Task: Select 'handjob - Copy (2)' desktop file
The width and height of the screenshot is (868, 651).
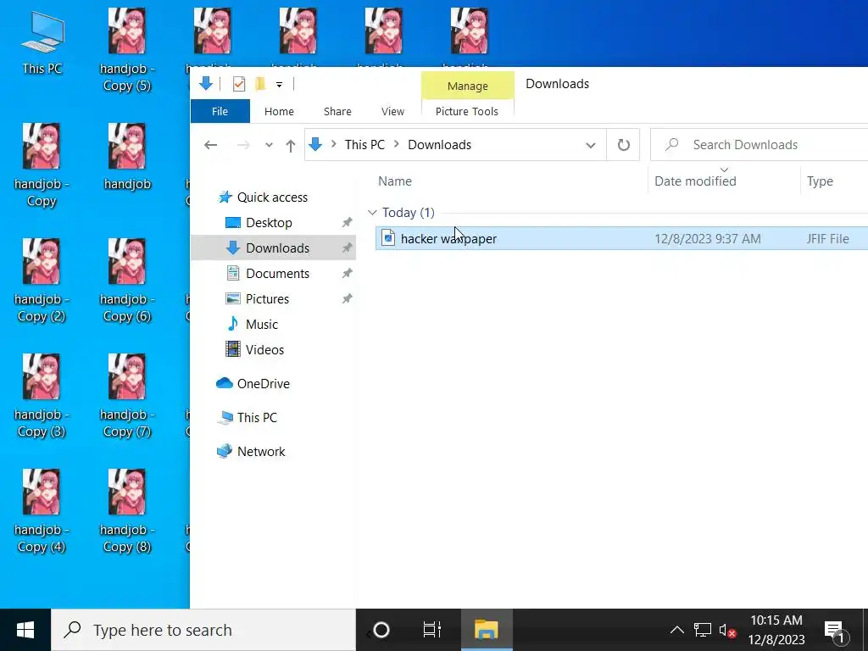Action: pyautogui.click(x=42, y=280)
